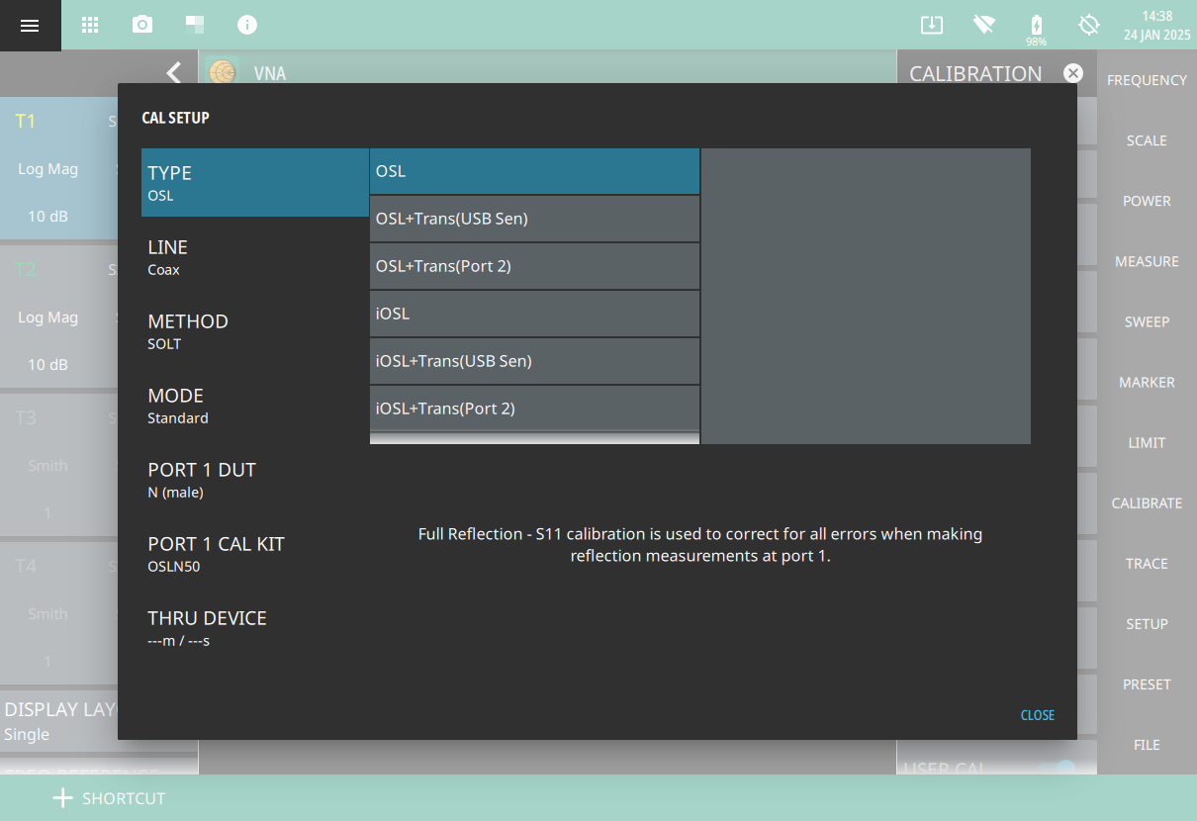Click the info icon in top bar
Screen dimensions: 1197x821
247,26
